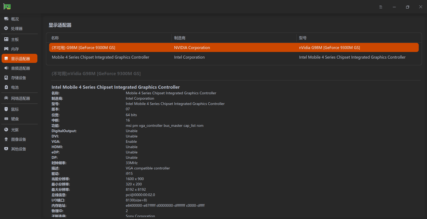Click the Name (名称) column header

click(x=55, y=38)
